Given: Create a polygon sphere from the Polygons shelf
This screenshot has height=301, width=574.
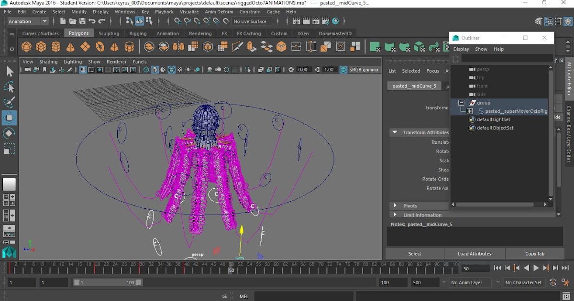Looking at the screenshot, I should (25, 46).
